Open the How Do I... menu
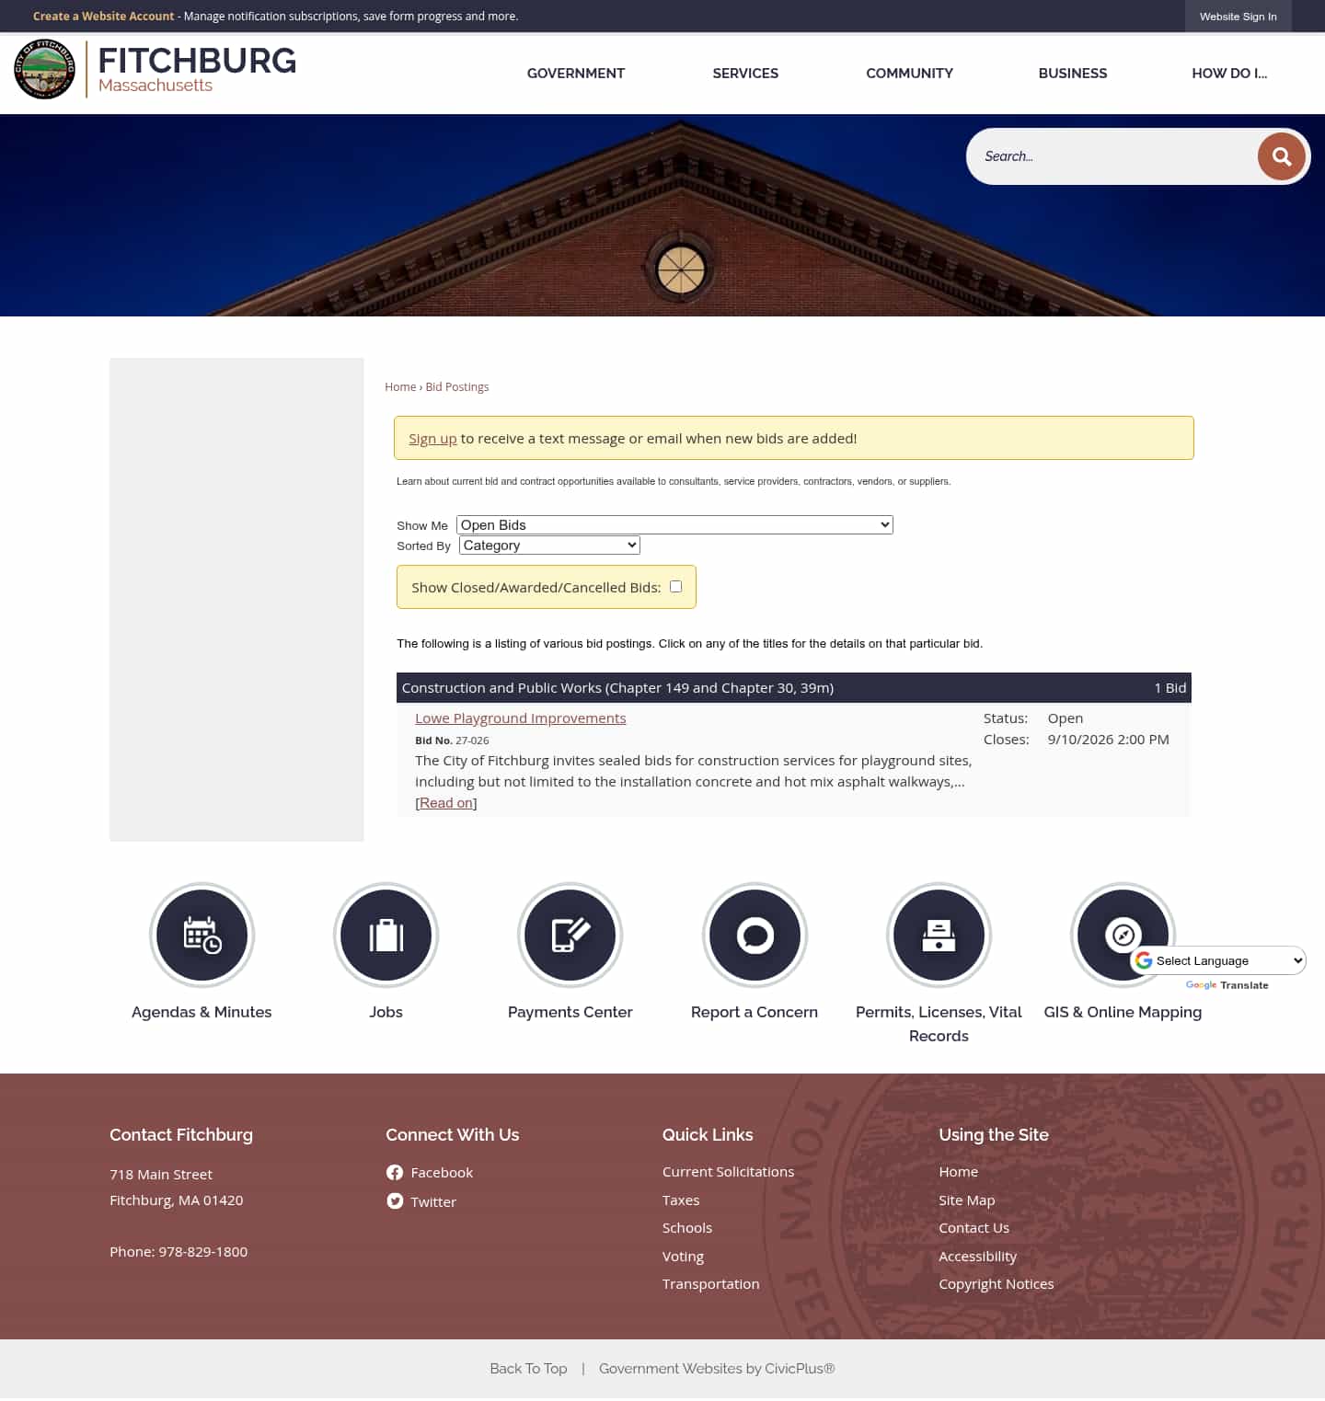Viewport: 1325px width, 1401px height. click(x=1229, y=74)
